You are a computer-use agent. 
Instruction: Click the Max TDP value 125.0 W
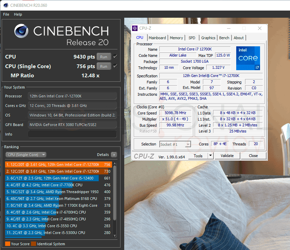click(x=223, y=55)
